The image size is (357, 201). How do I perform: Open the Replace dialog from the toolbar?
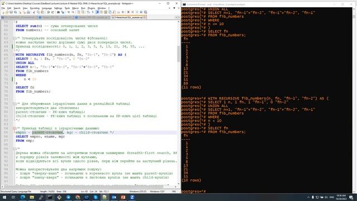coord(62,12)
